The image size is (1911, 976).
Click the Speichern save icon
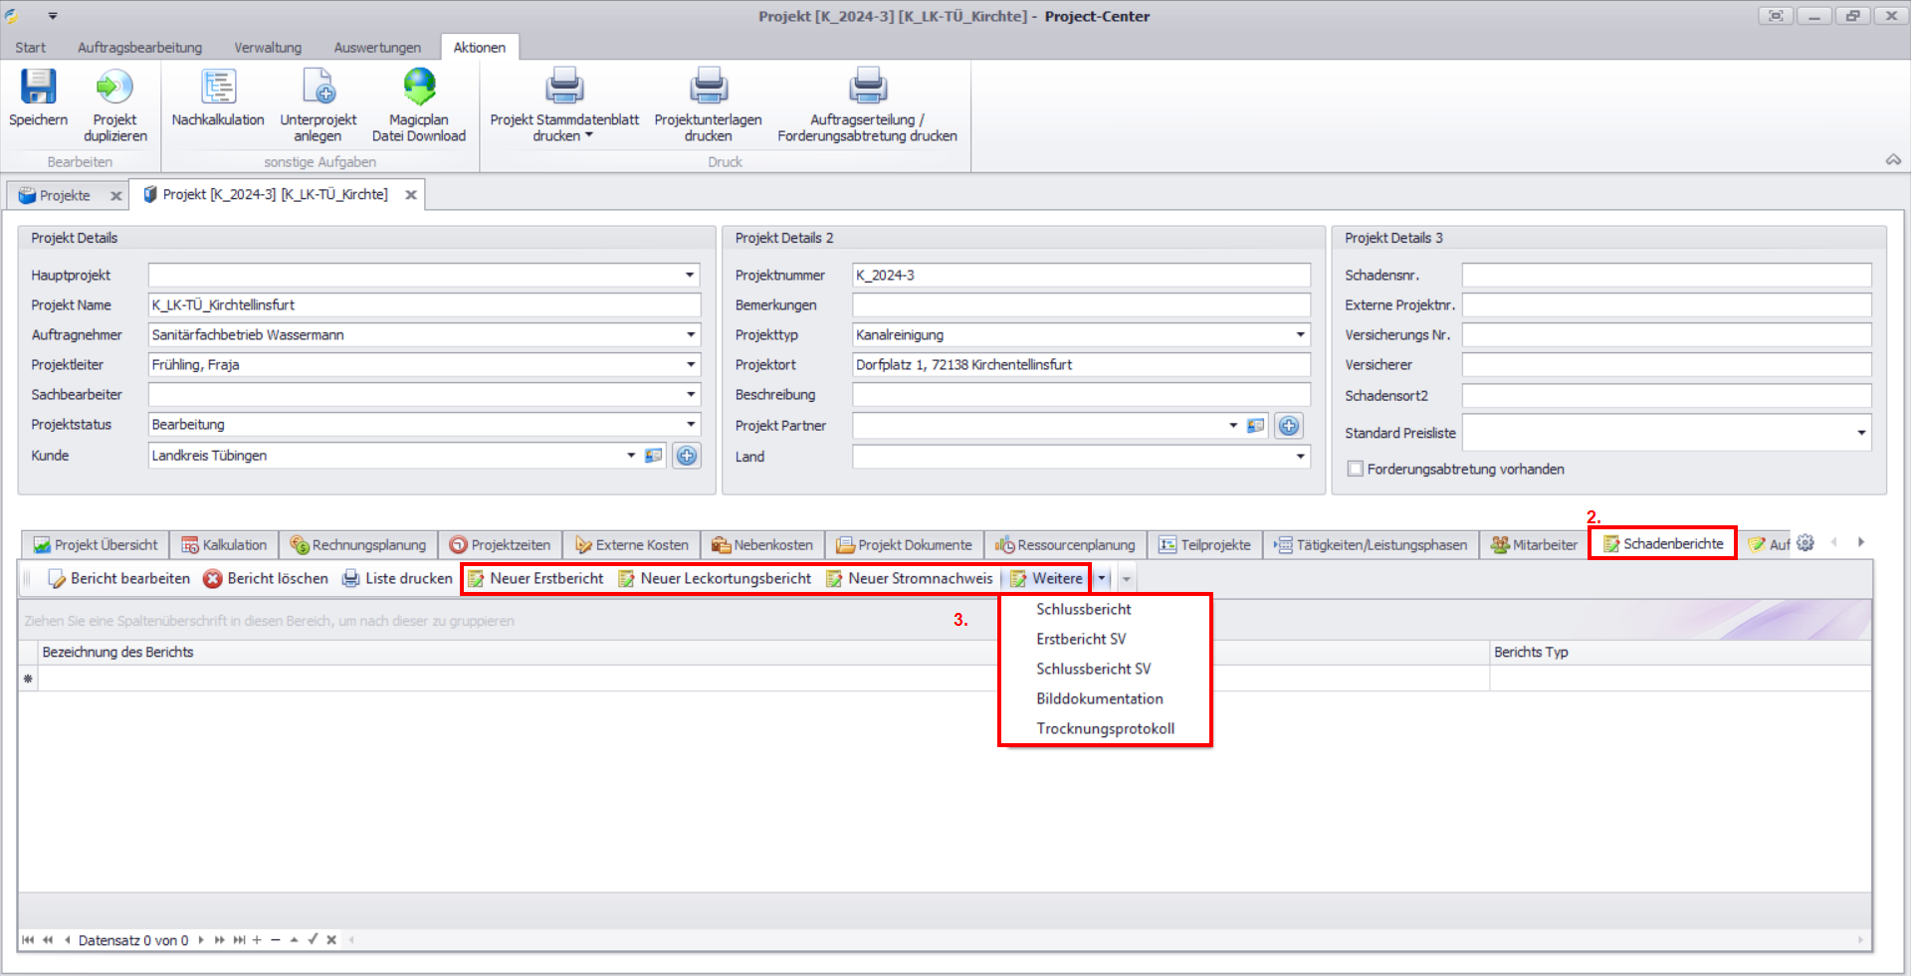point(38,88)
